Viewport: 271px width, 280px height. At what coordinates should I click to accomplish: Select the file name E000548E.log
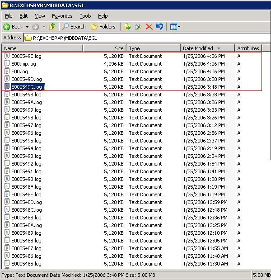pos(26,195)
